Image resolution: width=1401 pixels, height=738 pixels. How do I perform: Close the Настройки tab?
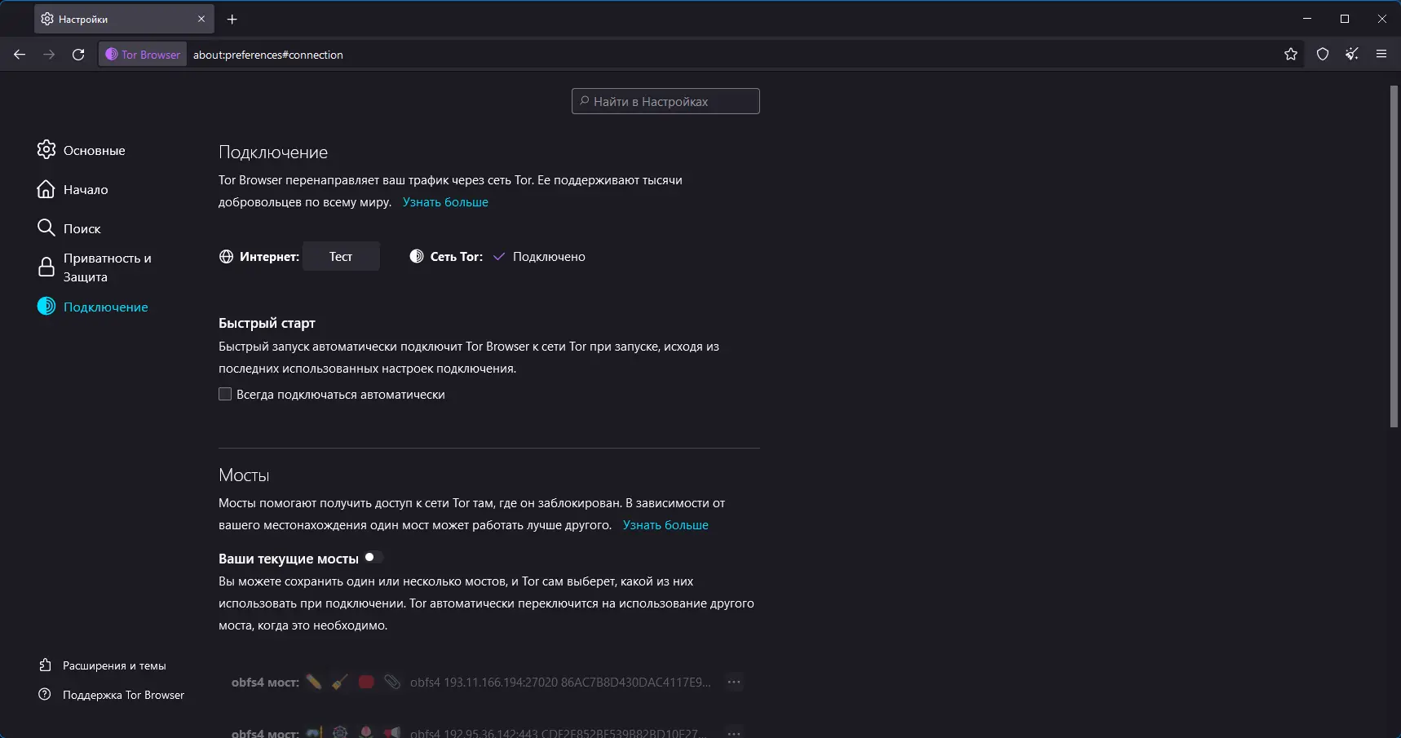(x=201, y=19)
